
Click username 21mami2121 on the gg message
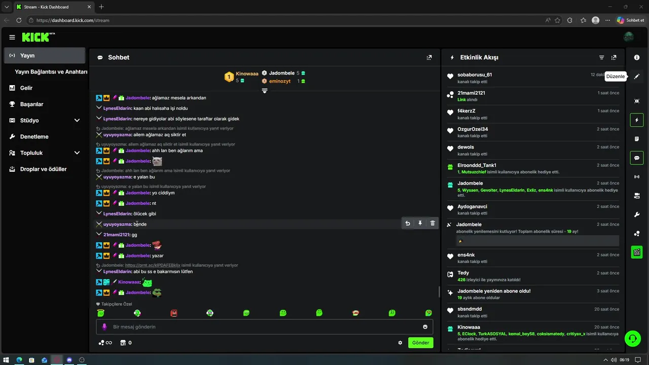click(116, 235)
